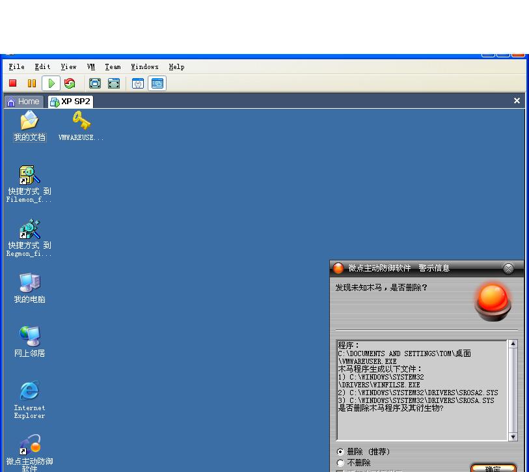Open the VM menu

point(90,66)
